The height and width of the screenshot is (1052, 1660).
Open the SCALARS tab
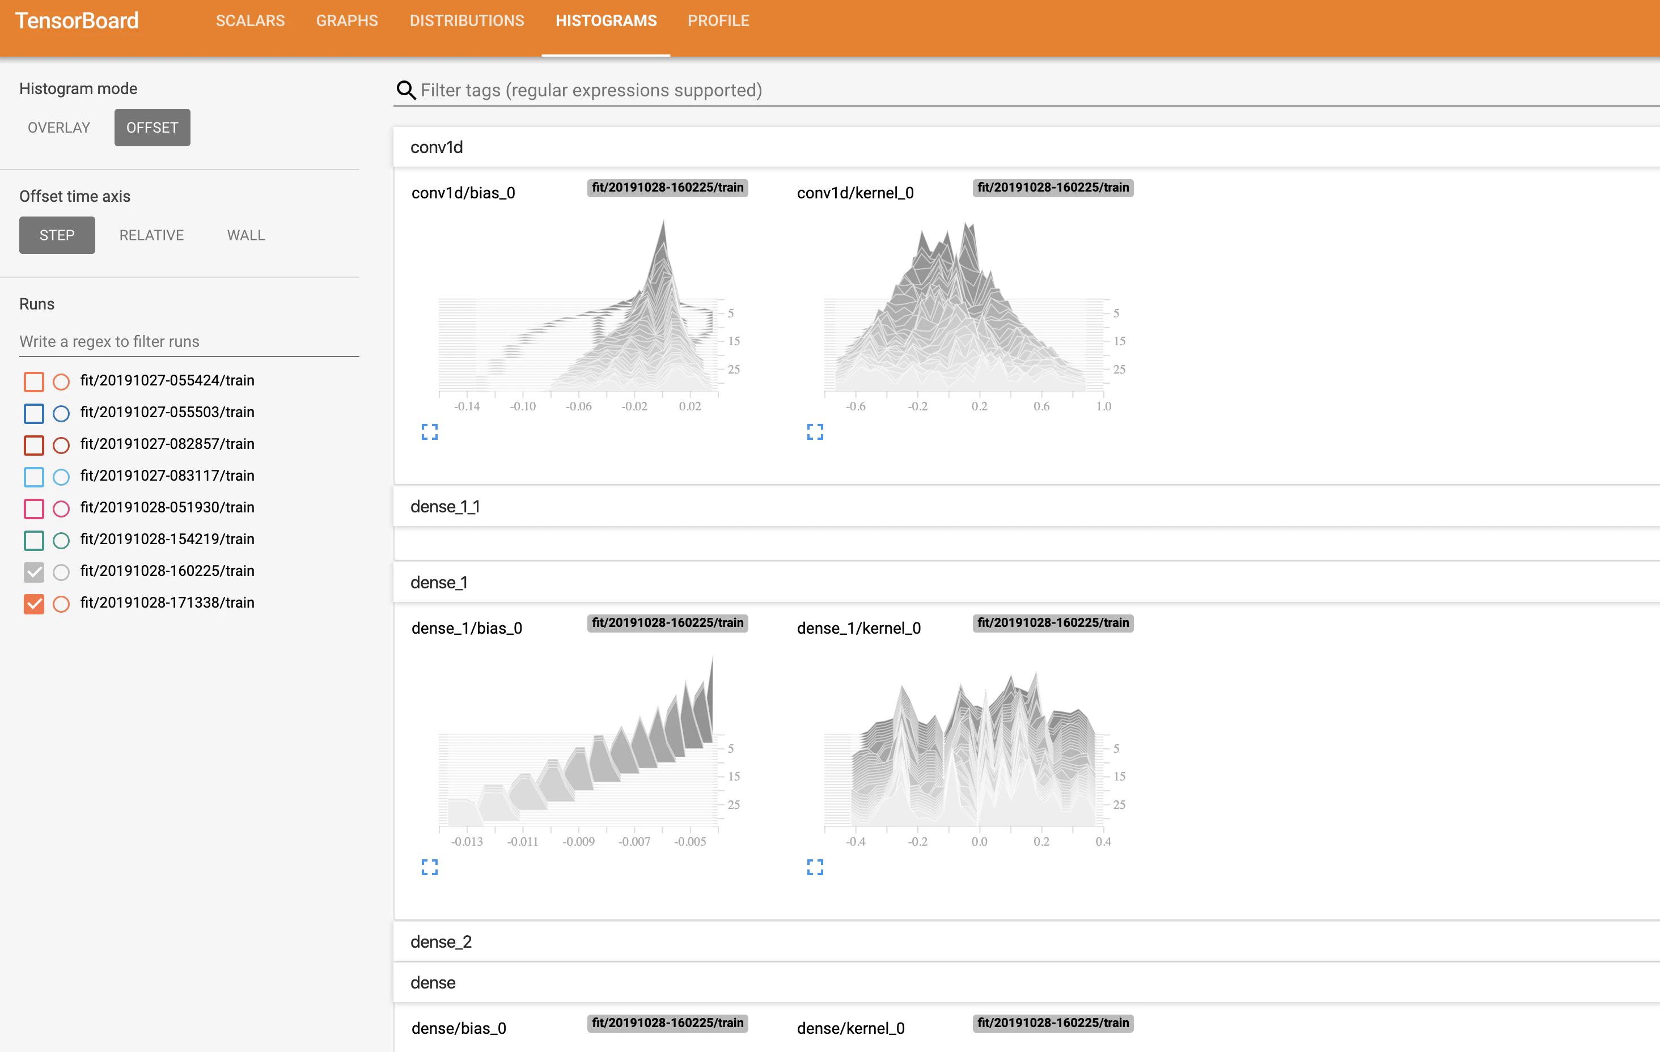250,20
